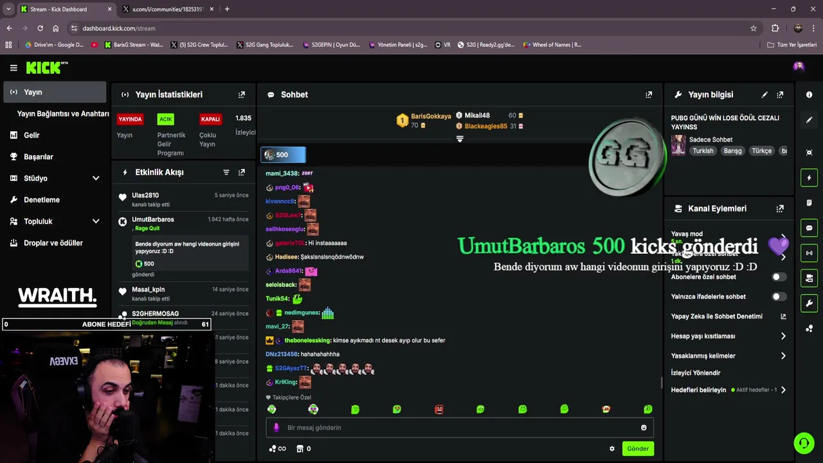Image resolution: width=823 pixels, height=463 pixels.
Task: Toggle the camera panel icon in right toolbar
Action: click(809, 278)
